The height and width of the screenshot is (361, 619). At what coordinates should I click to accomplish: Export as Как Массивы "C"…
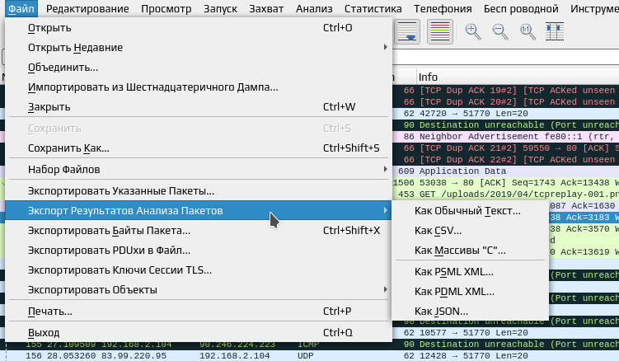click(x=470, y=250)
